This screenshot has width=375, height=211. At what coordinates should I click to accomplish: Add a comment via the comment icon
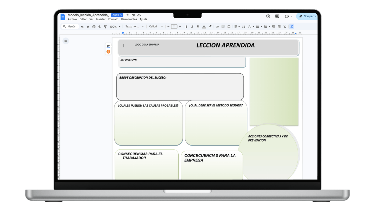(223, 26)
